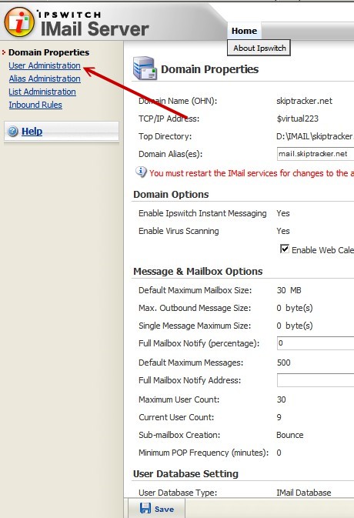This screenshot has width=354, height=518.
Task: Click the IMail Server title text
Action: tap(95, 28)
